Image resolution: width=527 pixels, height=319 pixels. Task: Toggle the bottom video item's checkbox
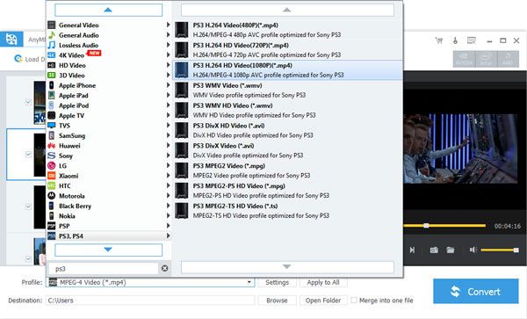pyautogui.click(x=28, y=258)
